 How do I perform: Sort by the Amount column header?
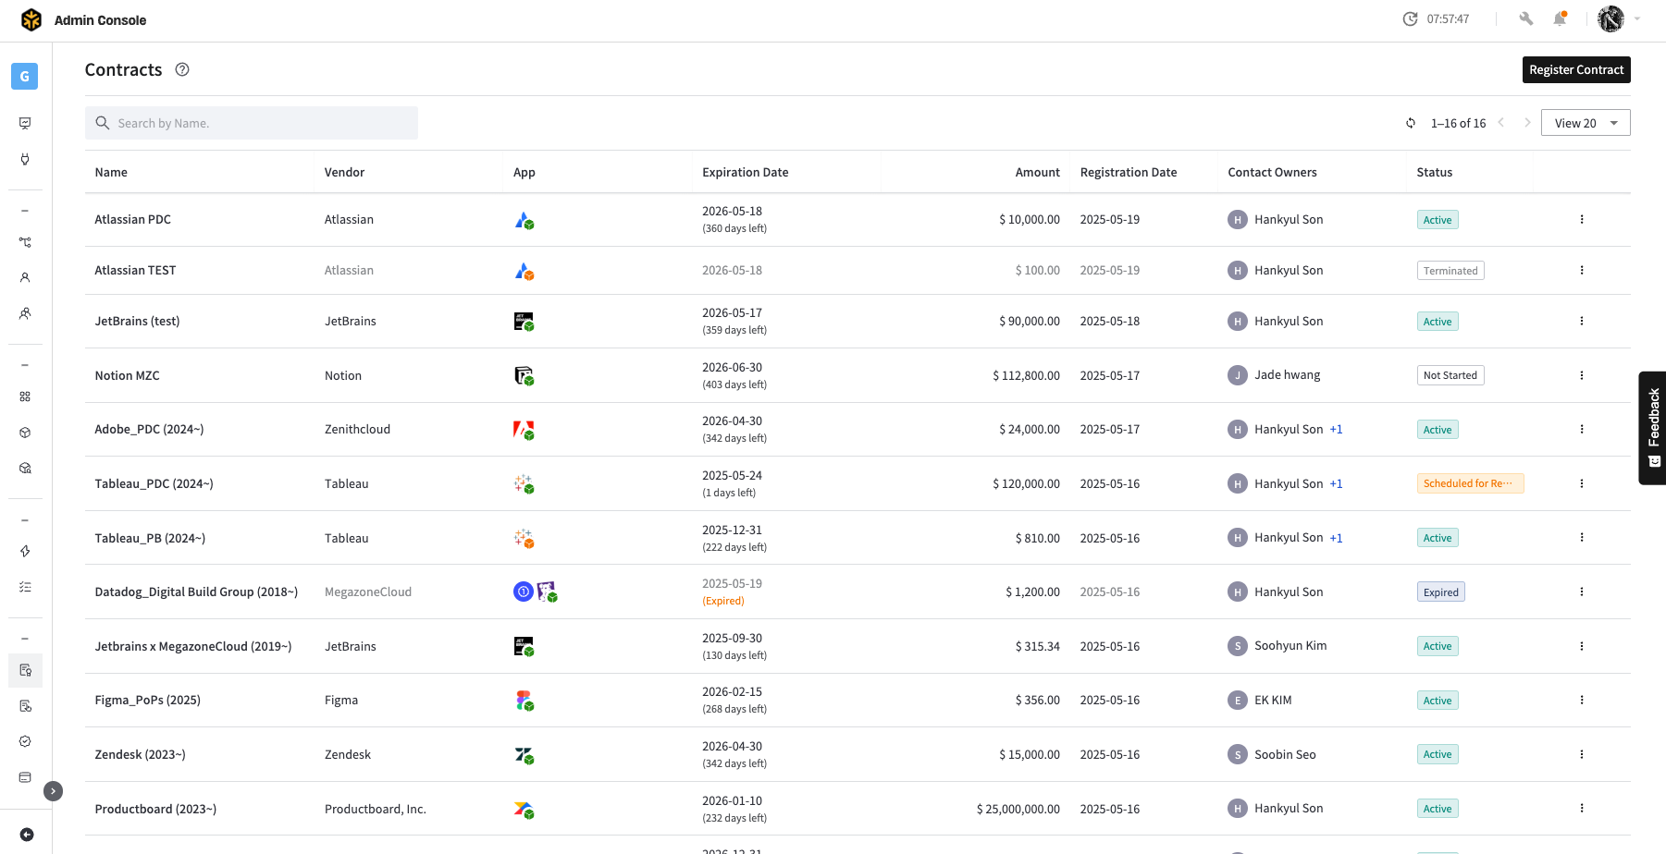[x=1038, y=172]
